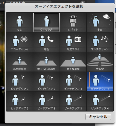
Task: Select the なし (none) audio effect
Action: (20, 22)
